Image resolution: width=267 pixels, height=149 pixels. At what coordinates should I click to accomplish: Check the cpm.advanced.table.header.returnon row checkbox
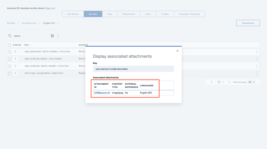(10, 52)
